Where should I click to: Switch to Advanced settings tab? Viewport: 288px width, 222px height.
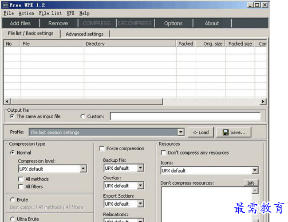click(x=85, y=34)
